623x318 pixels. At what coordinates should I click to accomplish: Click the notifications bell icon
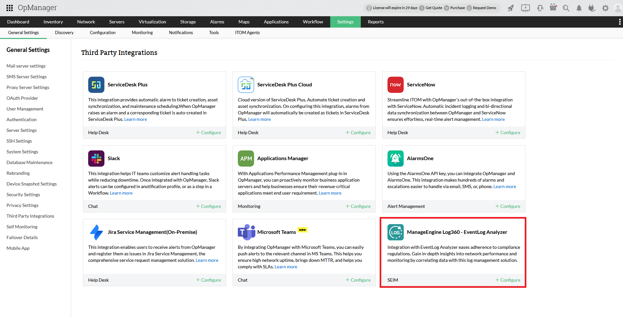pos(579,8)
